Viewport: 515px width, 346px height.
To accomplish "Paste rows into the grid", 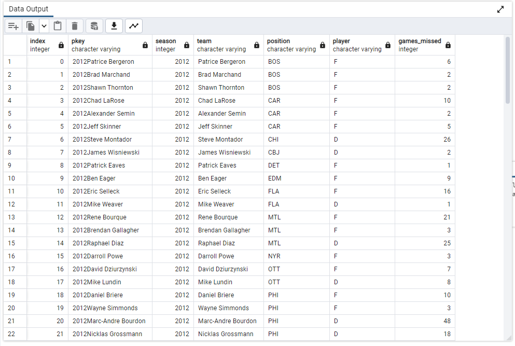I will point(57,25).
